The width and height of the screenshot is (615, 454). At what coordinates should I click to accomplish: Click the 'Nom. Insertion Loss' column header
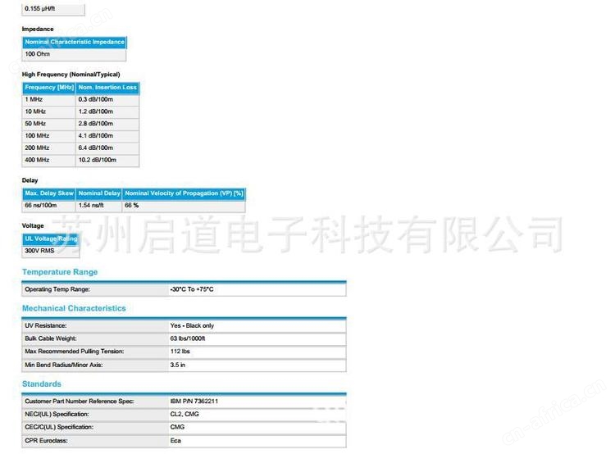coord(107,88)
